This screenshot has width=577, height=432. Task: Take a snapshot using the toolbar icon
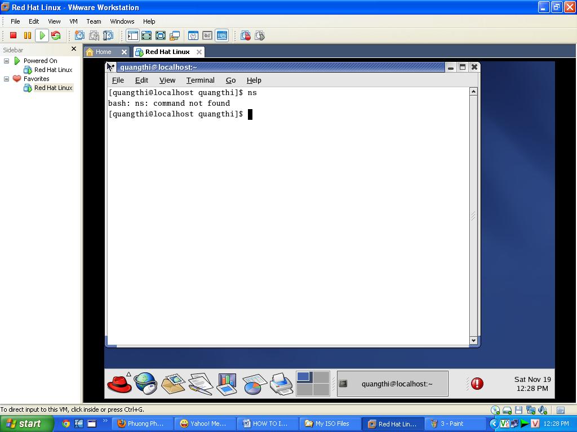[79, 35]
